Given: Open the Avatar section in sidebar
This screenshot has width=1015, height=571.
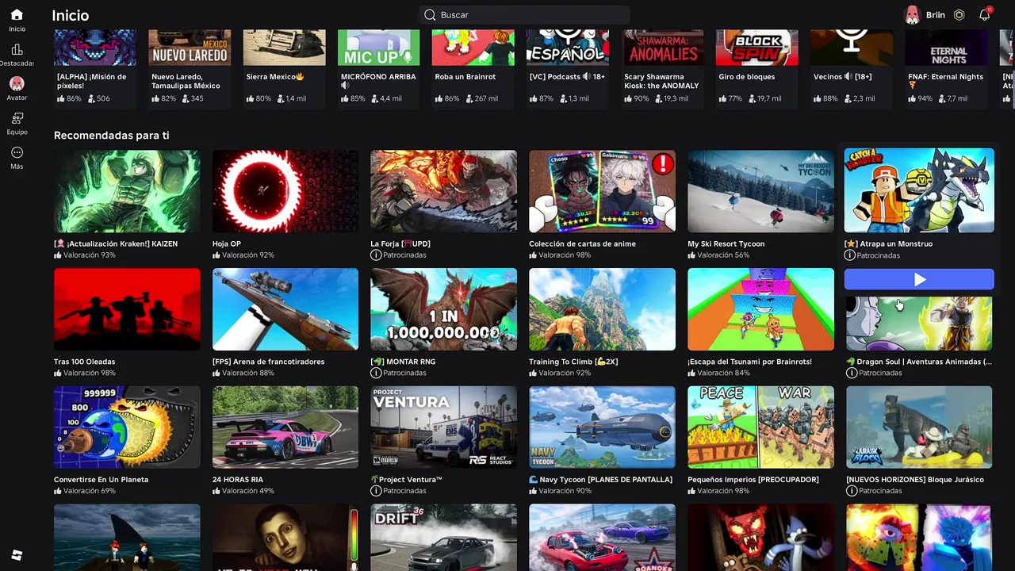Looking at the screenshot, I should (x=17, y=83).
